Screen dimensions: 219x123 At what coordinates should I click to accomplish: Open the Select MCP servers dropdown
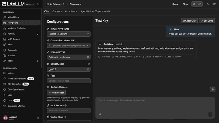point(68,111)
